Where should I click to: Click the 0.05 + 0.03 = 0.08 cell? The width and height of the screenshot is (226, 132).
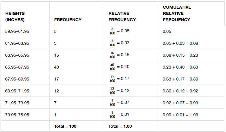[x=180, y=43]
